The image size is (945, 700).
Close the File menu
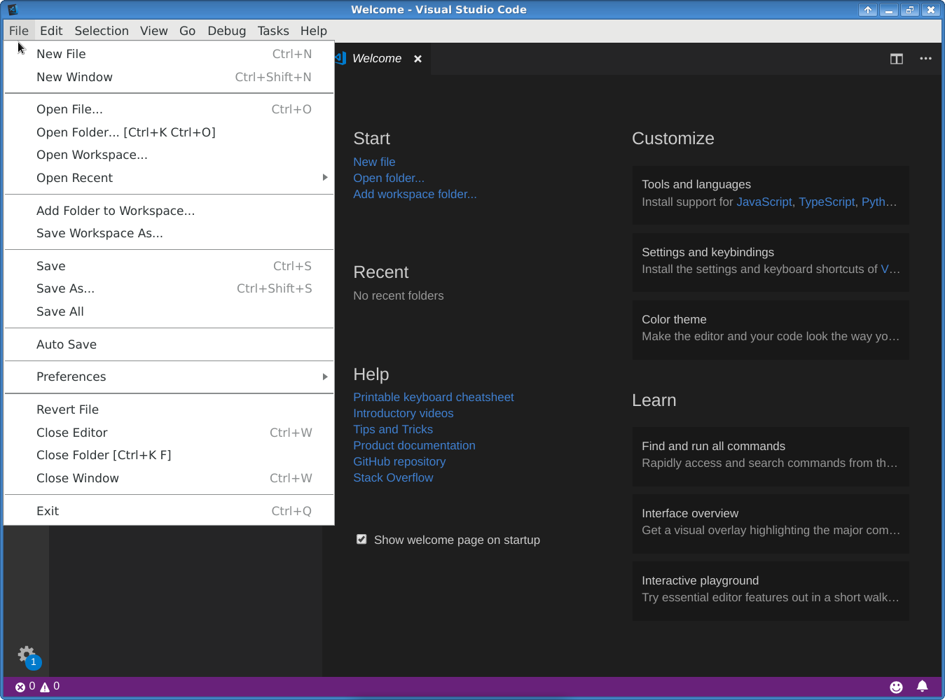coord(19,31)
